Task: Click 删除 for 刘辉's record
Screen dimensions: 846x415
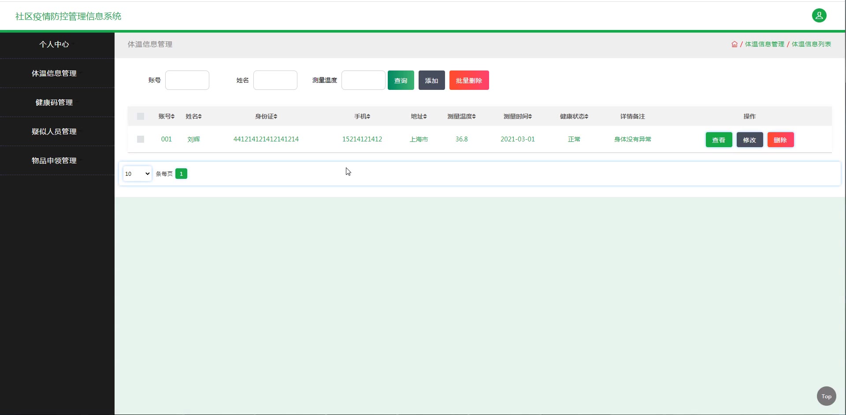Action: pos(781,140)
